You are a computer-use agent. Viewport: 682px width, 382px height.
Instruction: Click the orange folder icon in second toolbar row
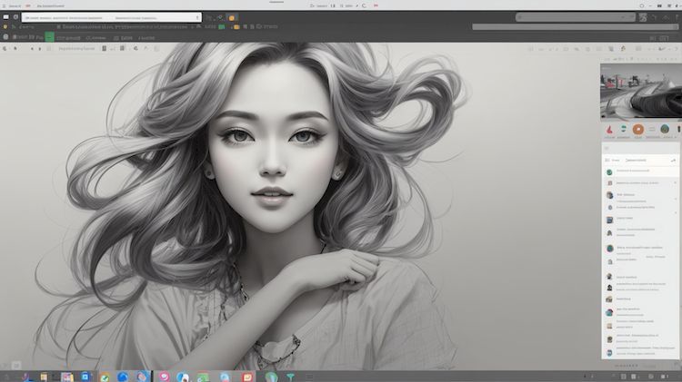(x=236, y=27)
